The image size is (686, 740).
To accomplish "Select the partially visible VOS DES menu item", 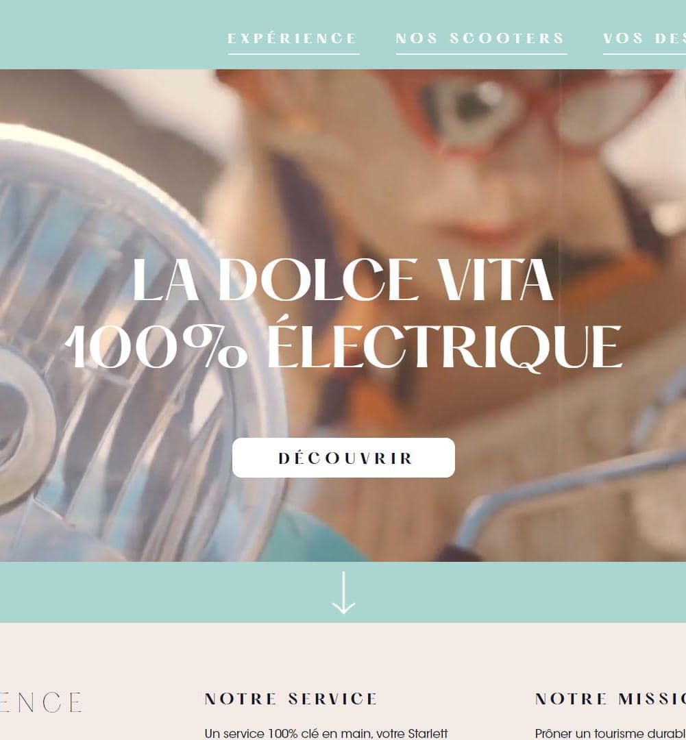I will click(x=644, y=38).
